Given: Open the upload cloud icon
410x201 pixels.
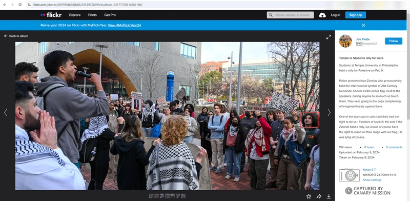Looking at the screenshot, I should pyautogui.click(x=322, y=15).
